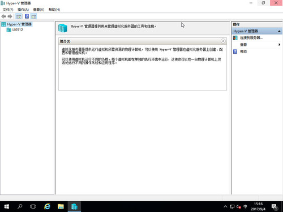283x212 pixels.
Task: Click the LI0512 server icon
Action: pyautogui.click(x=8, y=30)
